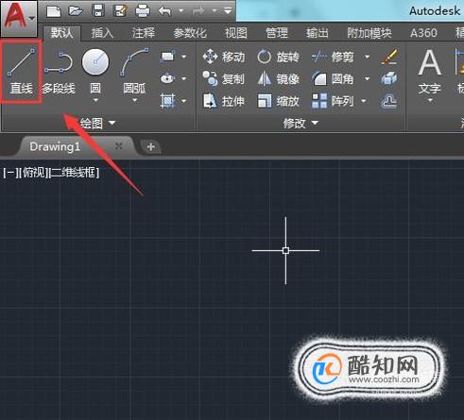The image size is (464, 420).
Task: Open the 修剪 (Trim) dropdown arrow
Action: click(368, 57)
